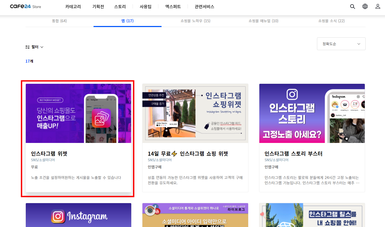Viewport: 385px width, 227px height.
Task: Click the 인스타그램 스토리 부스터 title
Action: pyautogui.click(x=293, y=154)
